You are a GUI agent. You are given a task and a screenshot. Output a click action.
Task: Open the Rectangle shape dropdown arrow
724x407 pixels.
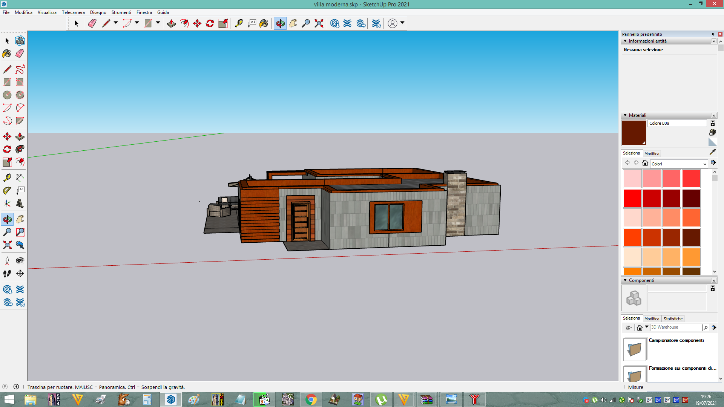158,23
